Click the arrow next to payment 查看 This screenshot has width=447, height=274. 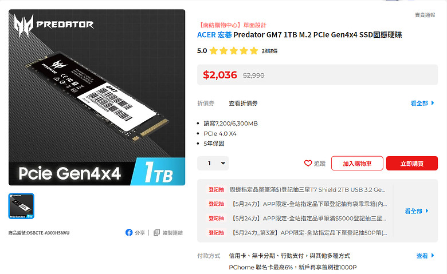(x=433, y=256)
